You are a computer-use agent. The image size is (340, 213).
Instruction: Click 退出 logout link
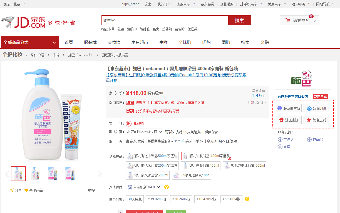coord(148,4)
